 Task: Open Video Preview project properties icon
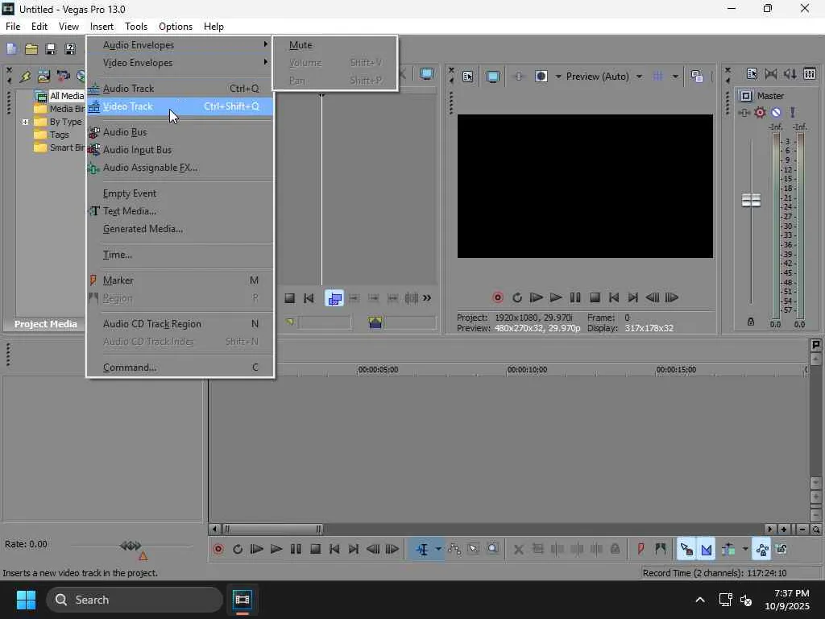pyautogui.click(x=467, y=77)
